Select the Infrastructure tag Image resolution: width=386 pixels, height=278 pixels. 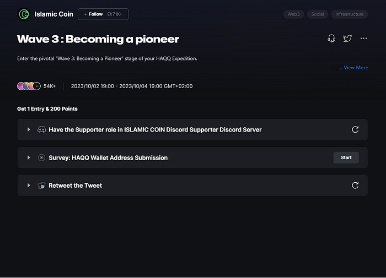[349, 14]
